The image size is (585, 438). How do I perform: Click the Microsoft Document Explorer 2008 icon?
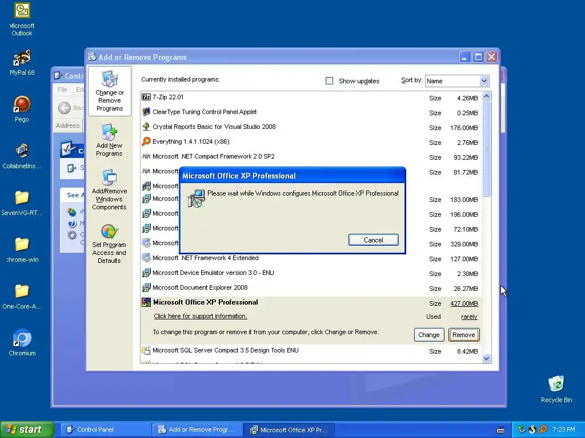pyautogui.click(x=146, y=288)
